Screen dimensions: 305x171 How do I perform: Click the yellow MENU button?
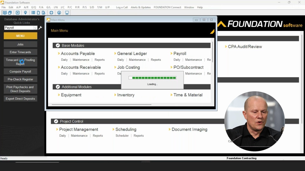[x=20, y=36]
